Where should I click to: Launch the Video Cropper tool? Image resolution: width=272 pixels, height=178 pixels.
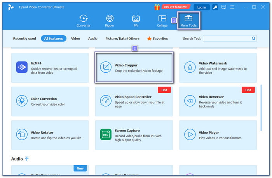pyautogui.click(x=134, y=68)
